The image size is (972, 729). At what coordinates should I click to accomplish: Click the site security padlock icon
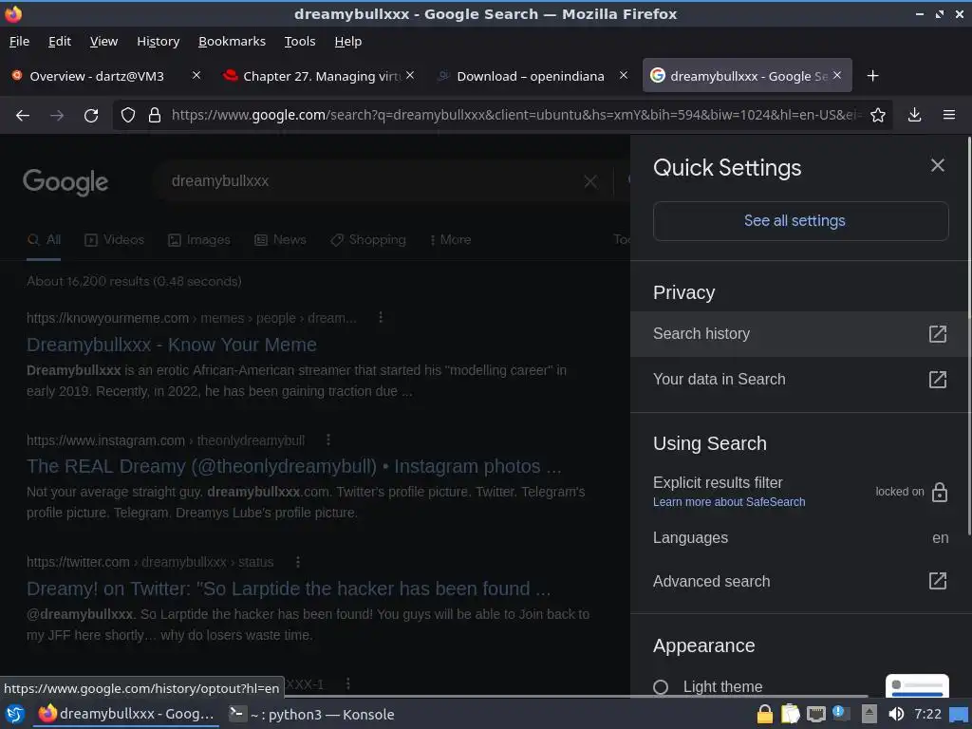[x=155, y=115]
